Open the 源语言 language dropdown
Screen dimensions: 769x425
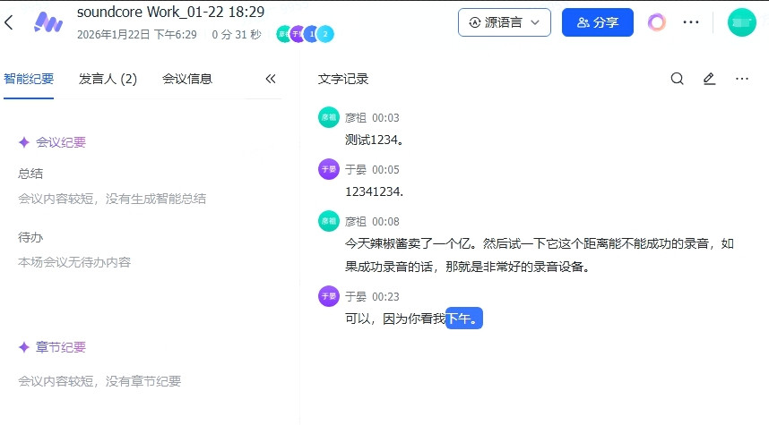[x=504, y=22]
